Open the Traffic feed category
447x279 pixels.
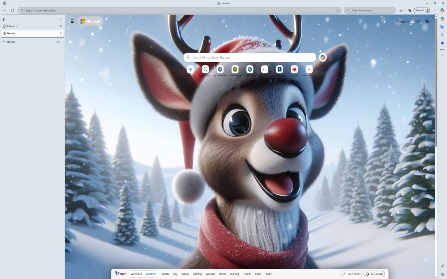coord(268,274)
